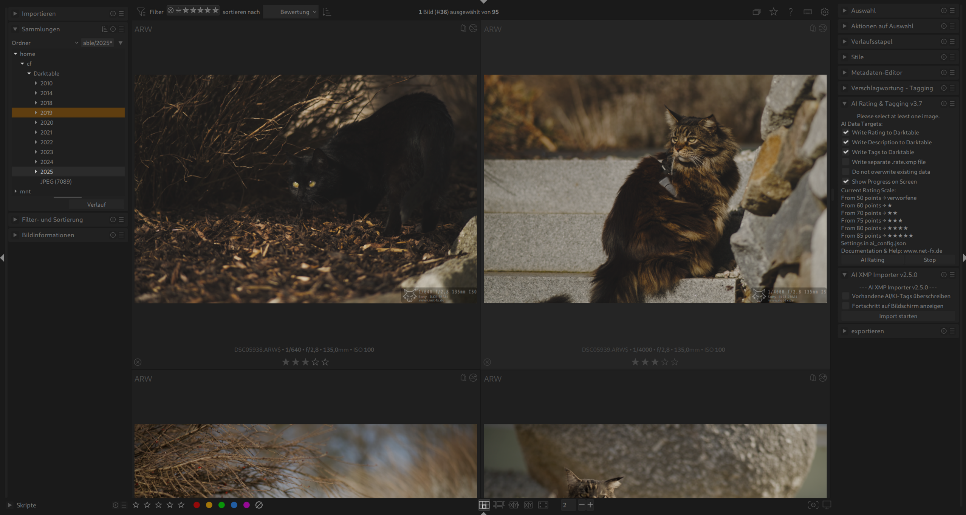Click Import starten button
Screen dimensions: 966x515
[898, 316]
